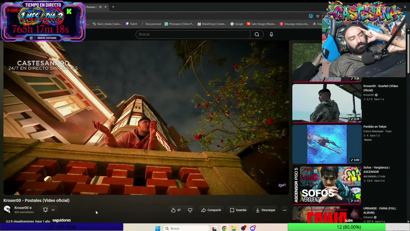Open OBS Studio from the taskbar

[x=243, y=228]
